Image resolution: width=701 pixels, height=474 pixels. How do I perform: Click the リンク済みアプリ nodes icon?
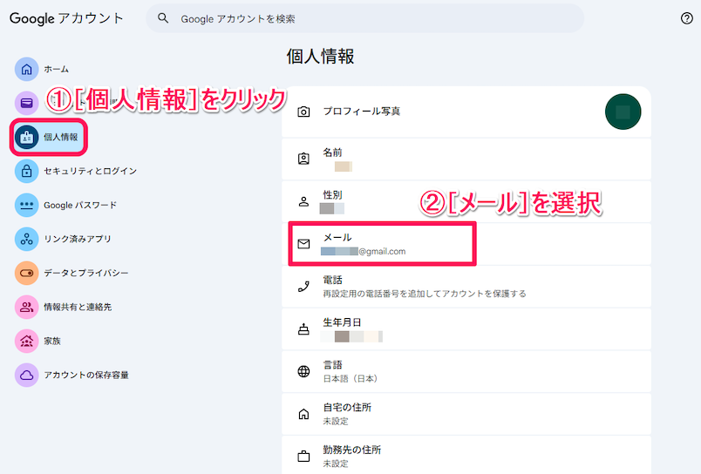[x=27, y=239]
